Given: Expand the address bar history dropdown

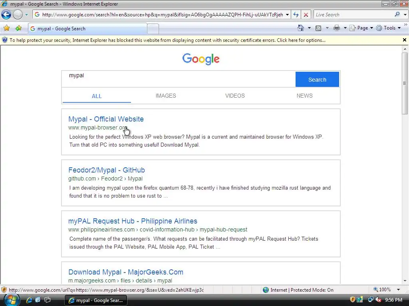Looking at the screenshot, I should [x=287, y=15].
